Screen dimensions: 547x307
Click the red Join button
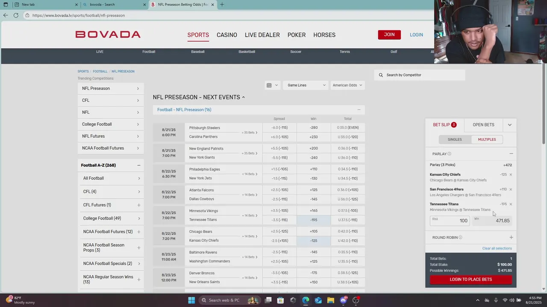tap(389, 35)
